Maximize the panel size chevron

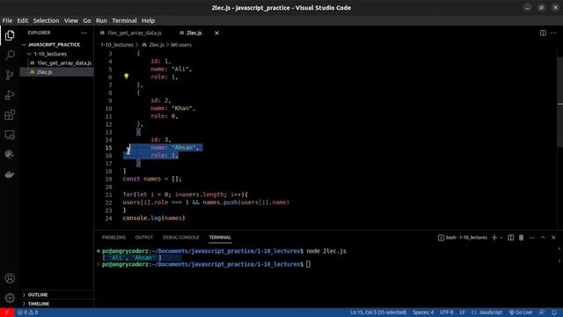(543, 238)
